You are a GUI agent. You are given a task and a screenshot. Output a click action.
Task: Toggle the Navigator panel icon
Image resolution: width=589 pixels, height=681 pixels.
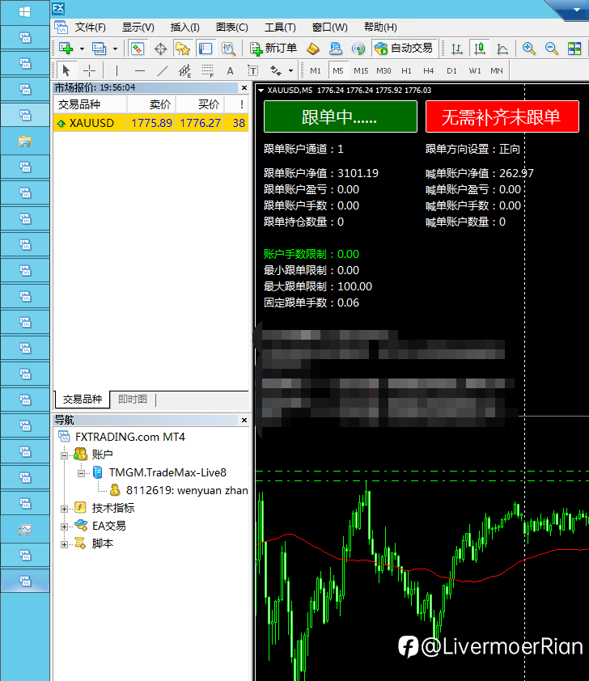tap(182, 49)
